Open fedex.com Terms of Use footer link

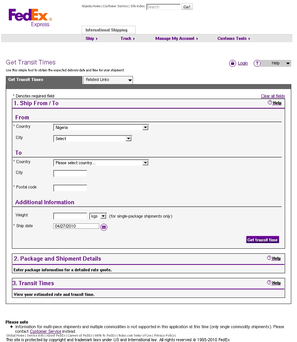135,335
